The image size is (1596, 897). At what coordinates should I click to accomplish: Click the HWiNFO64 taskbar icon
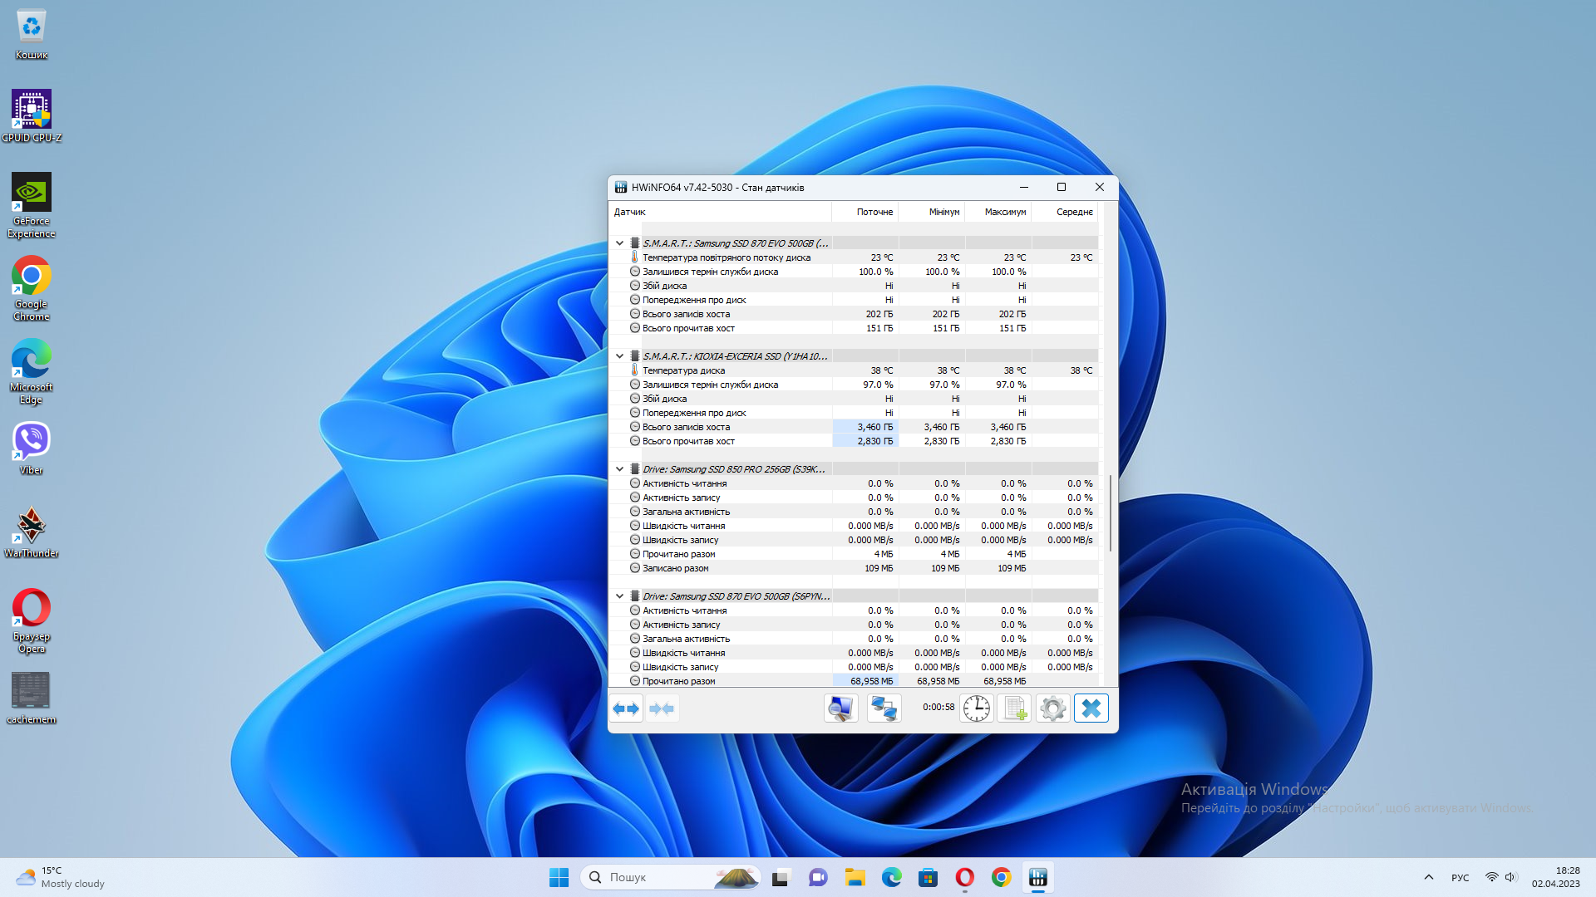[x=1037, y=877]
